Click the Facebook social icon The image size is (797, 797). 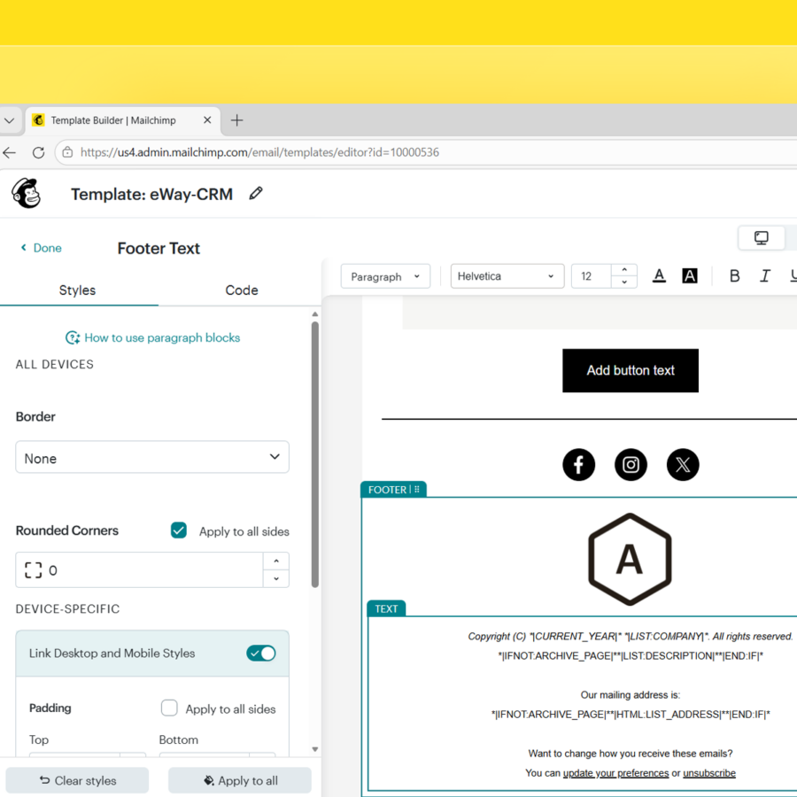pyautogui.click(x=578, y=464)
